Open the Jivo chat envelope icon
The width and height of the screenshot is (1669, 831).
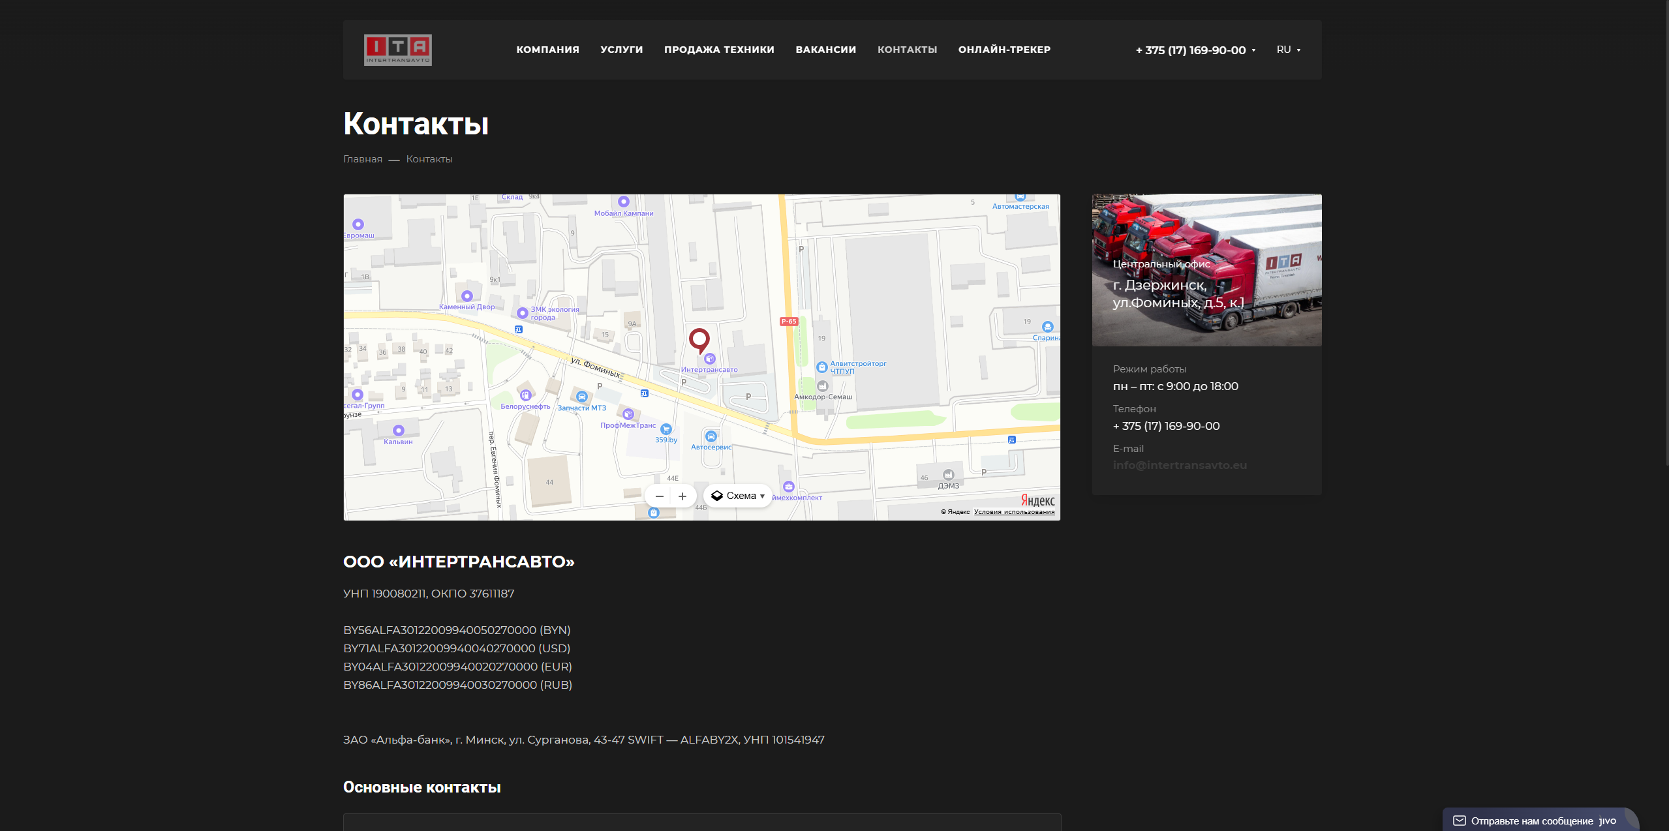pyautogui.click(x=1458, y=820)
